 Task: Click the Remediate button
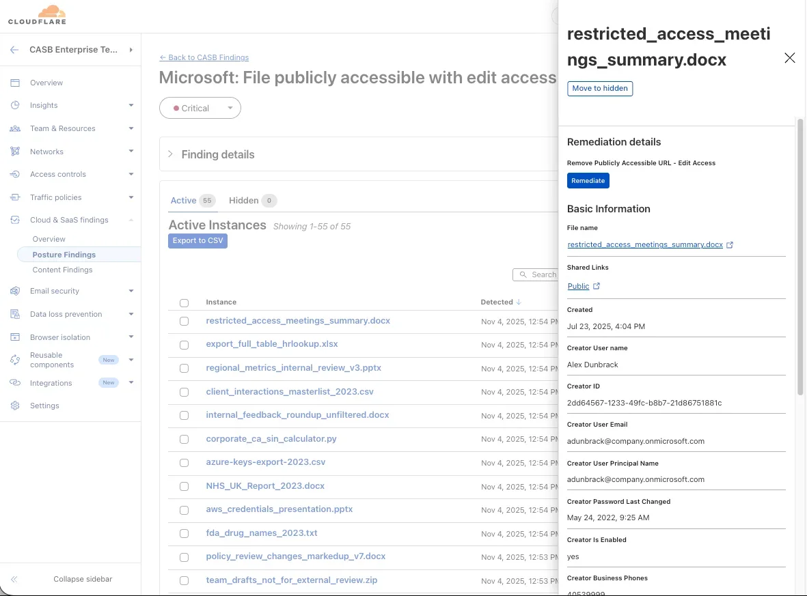pos(588,180)
